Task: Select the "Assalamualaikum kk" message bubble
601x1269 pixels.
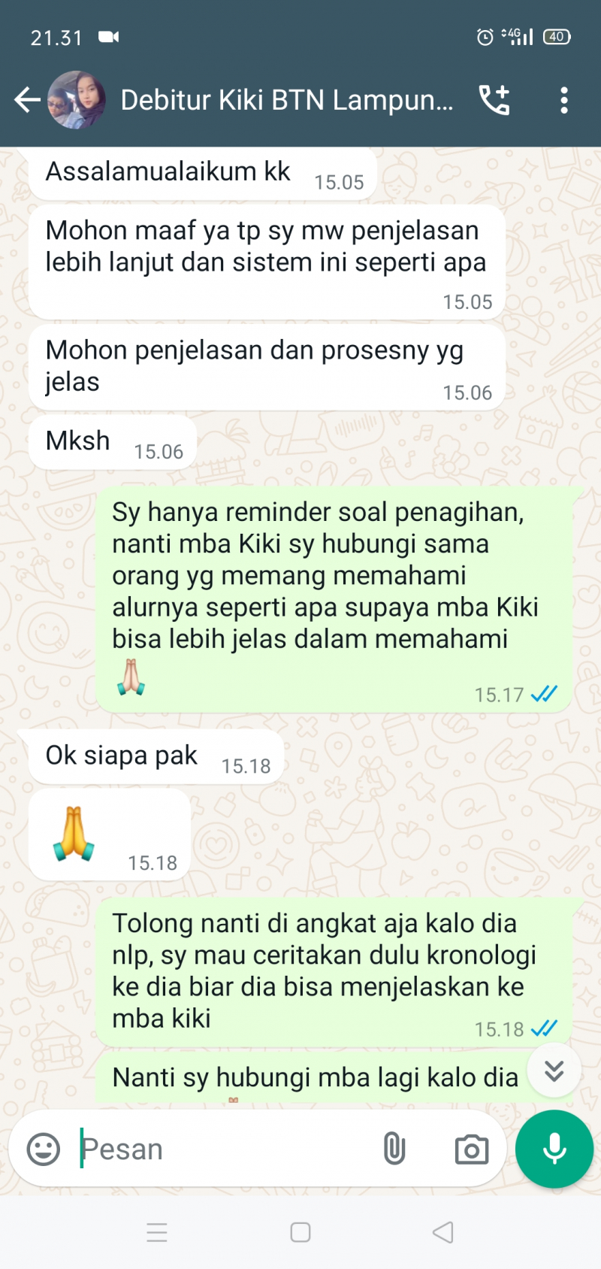Action: [x=202, y=174]
